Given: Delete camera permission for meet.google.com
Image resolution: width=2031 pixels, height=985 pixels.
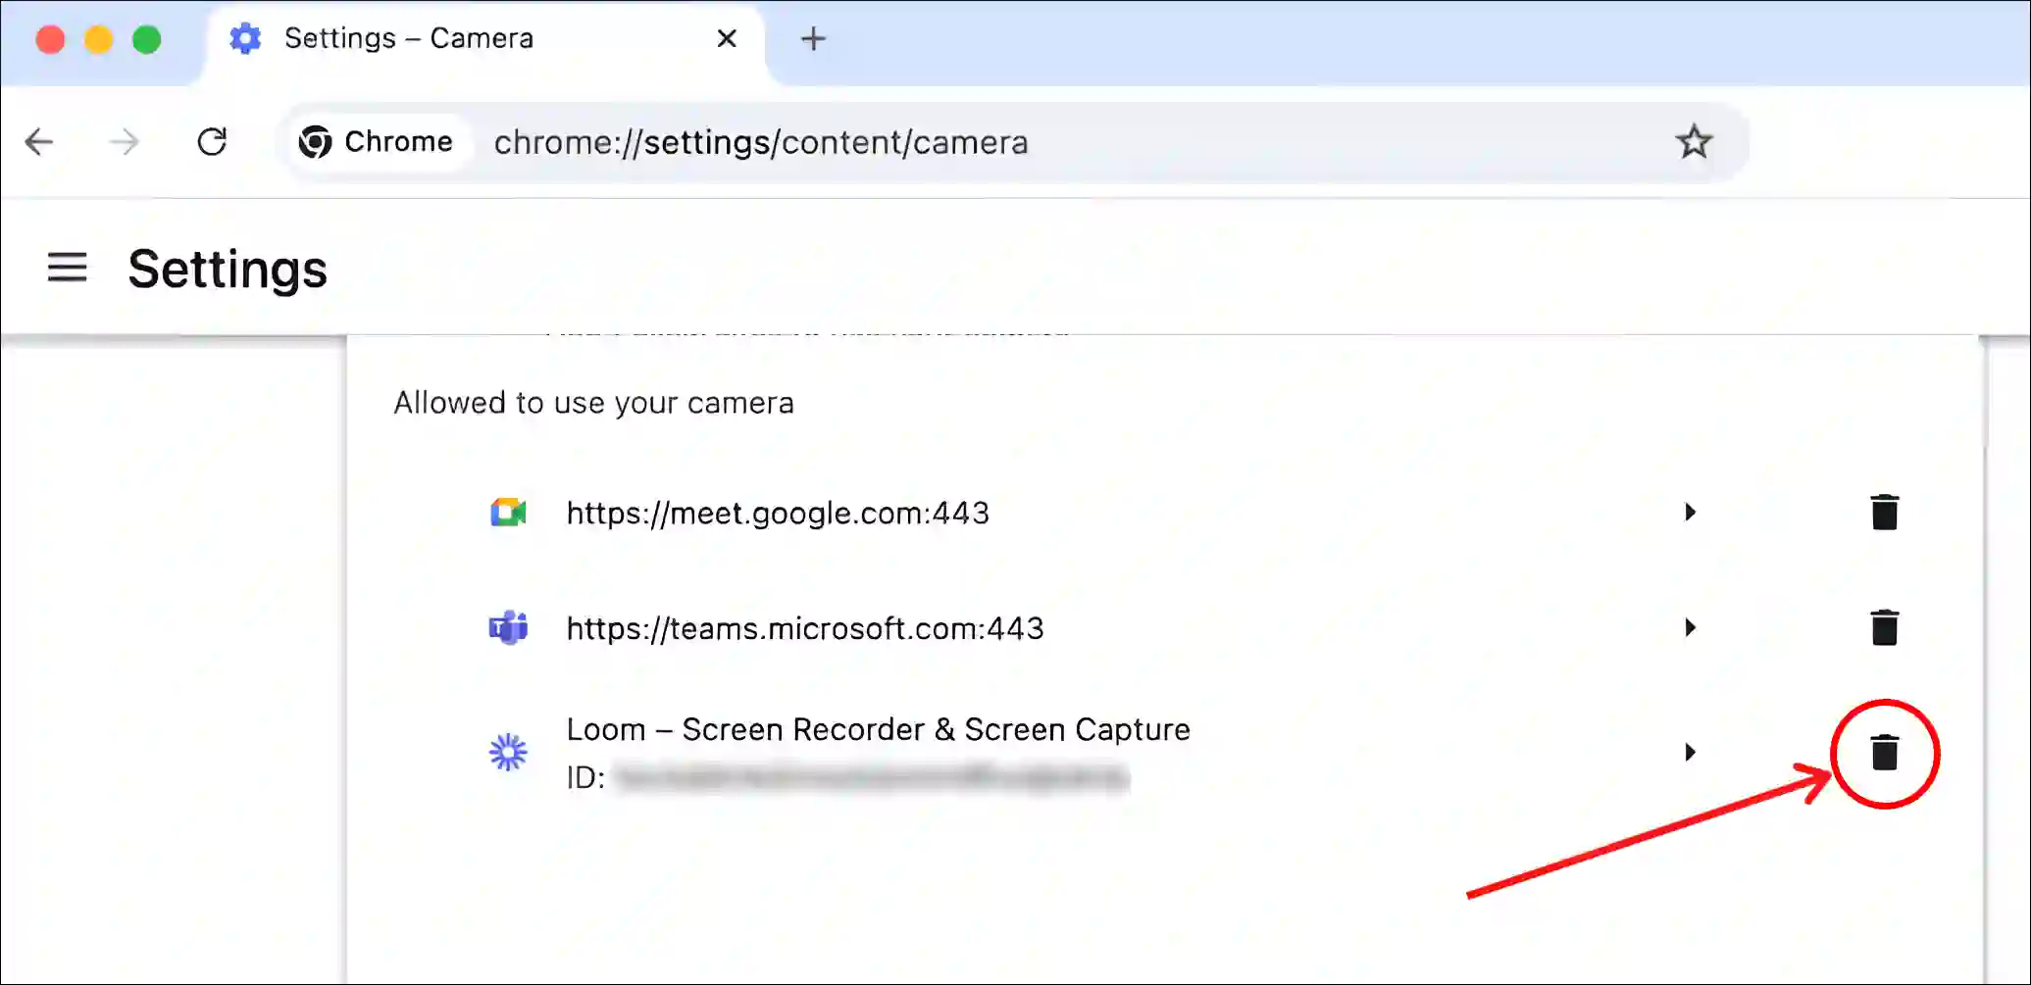Looking at the screenshot, I should click(1884, 513).
